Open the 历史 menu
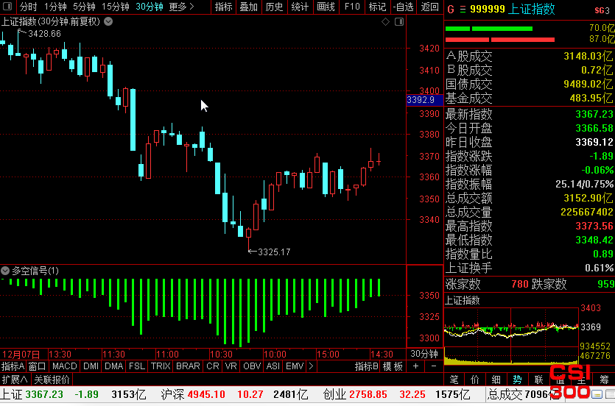This screenshot has height=406, width=615. 274,7
